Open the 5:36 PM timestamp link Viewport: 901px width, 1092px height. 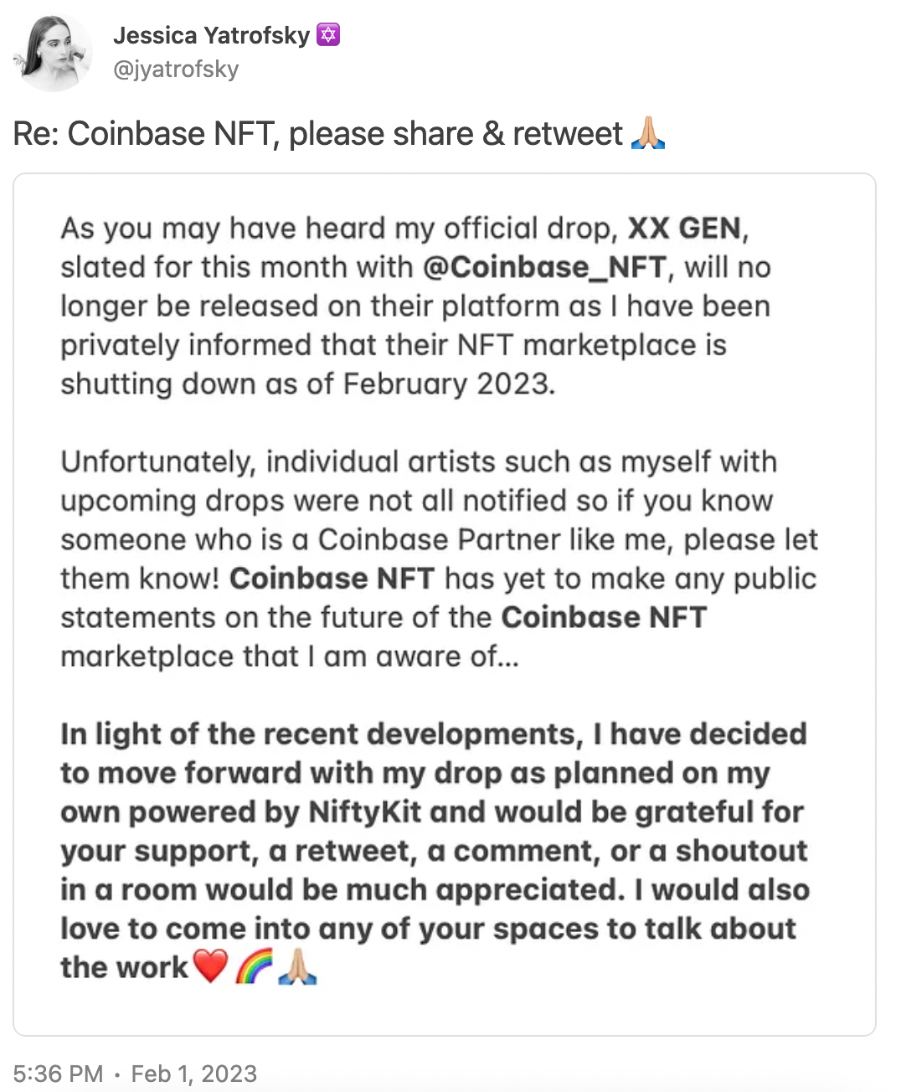[59, 1074]
